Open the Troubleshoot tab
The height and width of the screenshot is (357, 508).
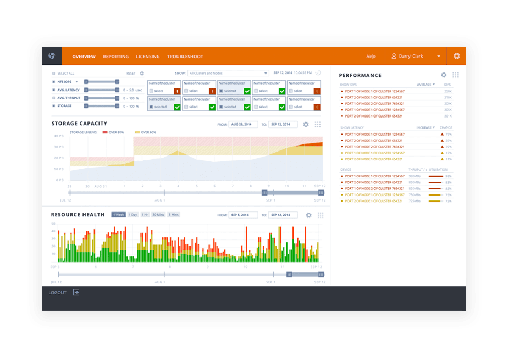(x=185, y=57)
